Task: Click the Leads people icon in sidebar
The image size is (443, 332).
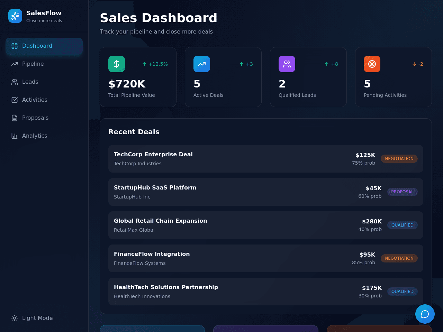Action: 15,82
